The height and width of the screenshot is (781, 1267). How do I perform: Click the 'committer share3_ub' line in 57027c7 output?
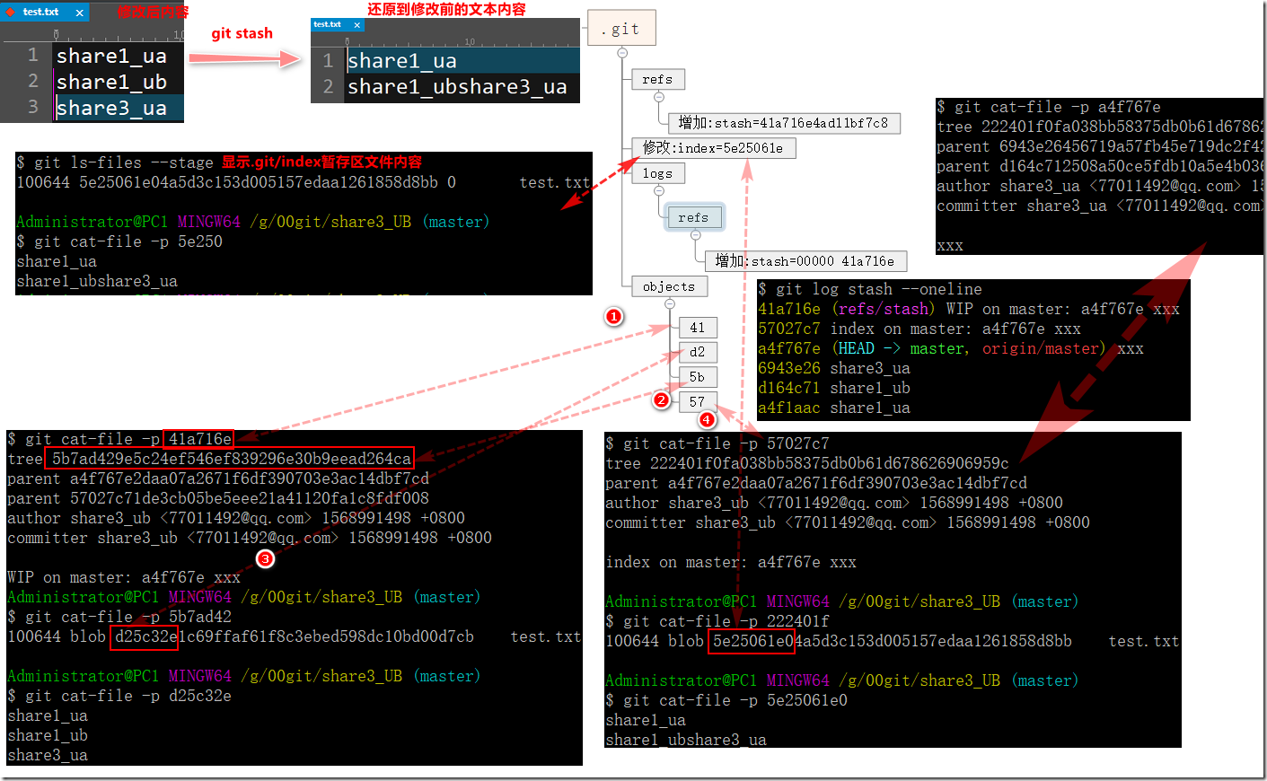coord(848,522)
